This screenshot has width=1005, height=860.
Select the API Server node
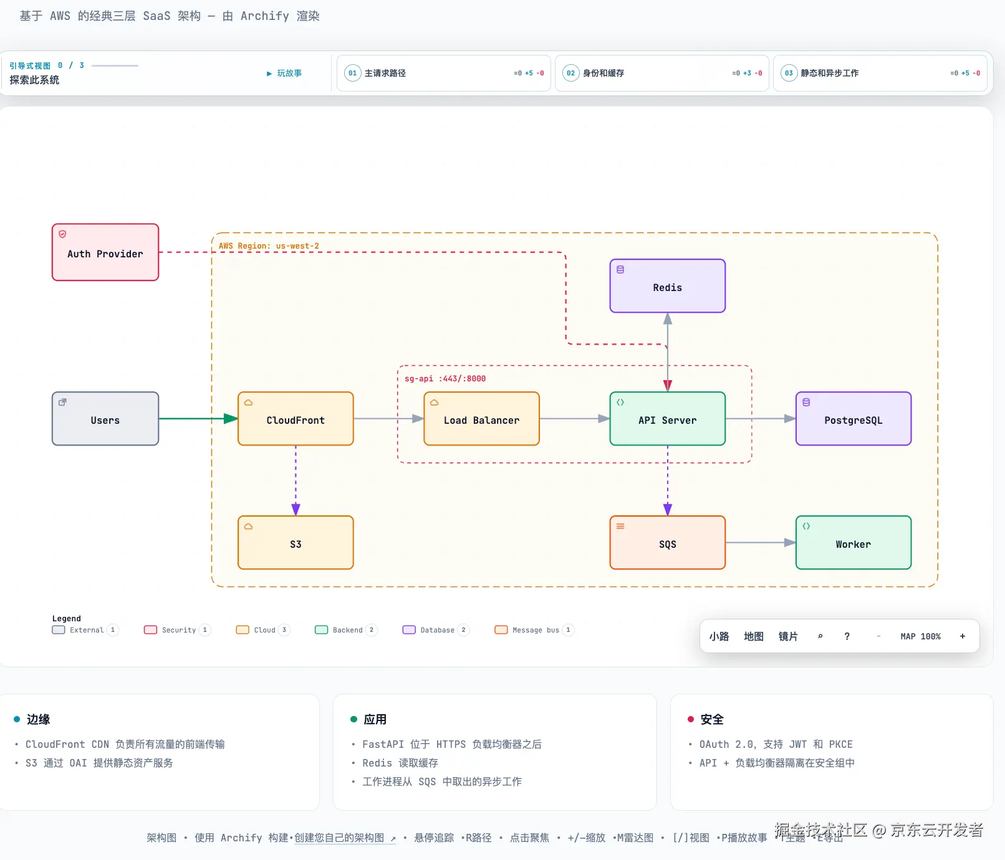(x=667, y=419)
